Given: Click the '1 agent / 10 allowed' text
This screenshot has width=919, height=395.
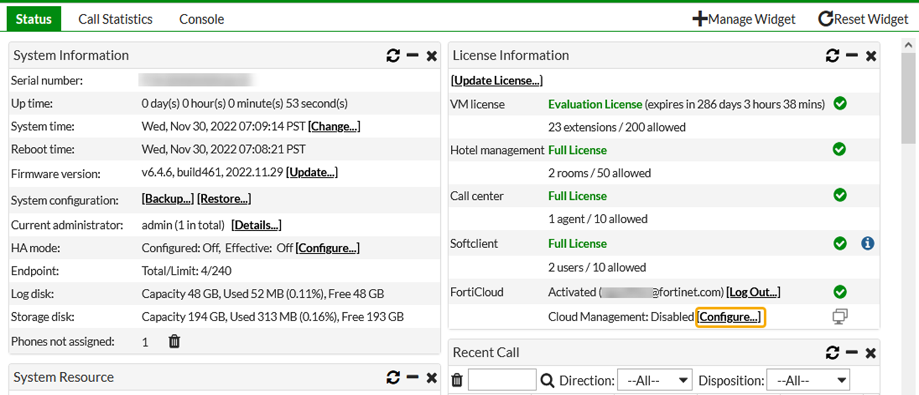Looking at the screenshot, I should tap(598, 219).
